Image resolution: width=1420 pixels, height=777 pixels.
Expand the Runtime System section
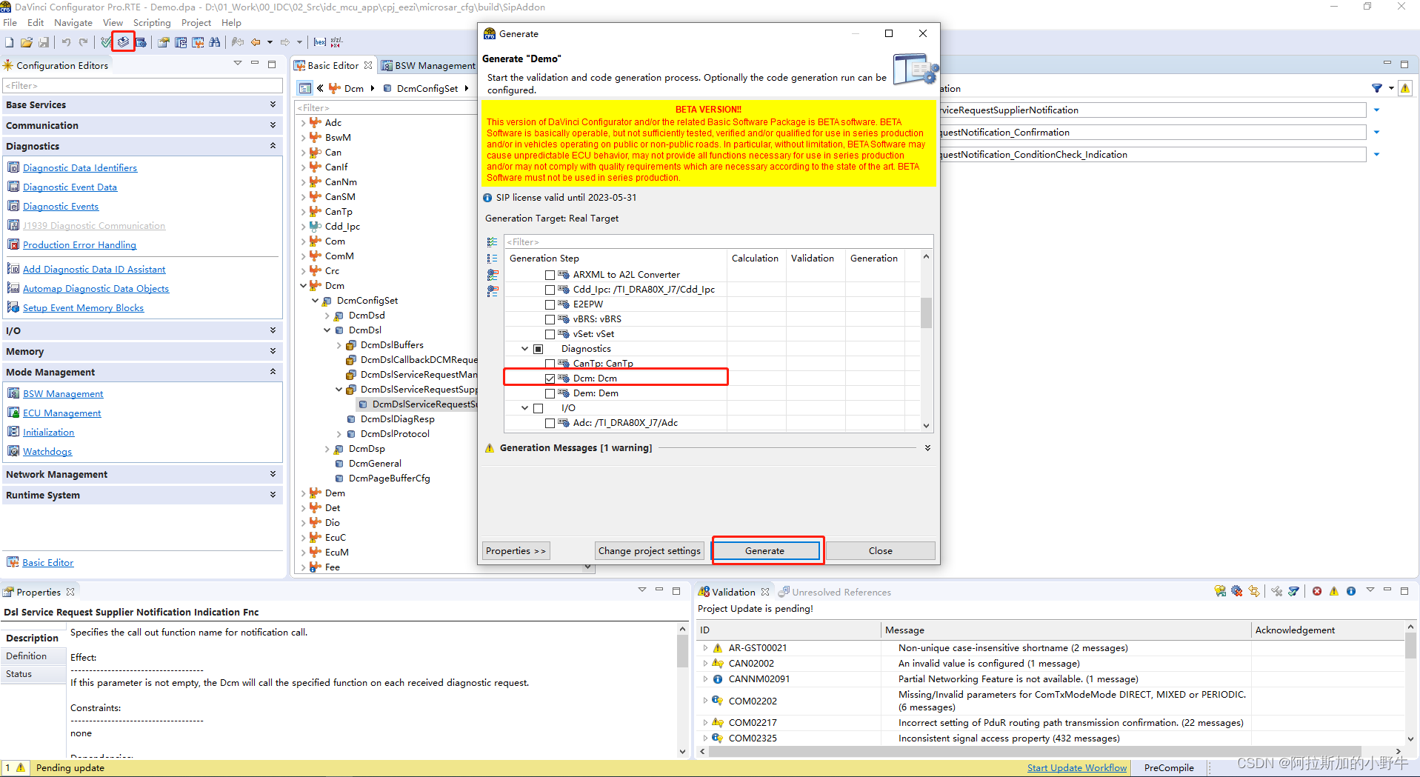[273, 495]
